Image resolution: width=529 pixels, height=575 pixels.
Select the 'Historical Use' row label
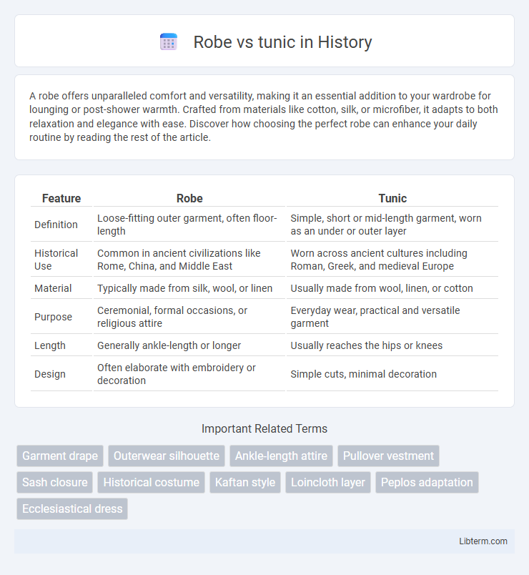56,260
